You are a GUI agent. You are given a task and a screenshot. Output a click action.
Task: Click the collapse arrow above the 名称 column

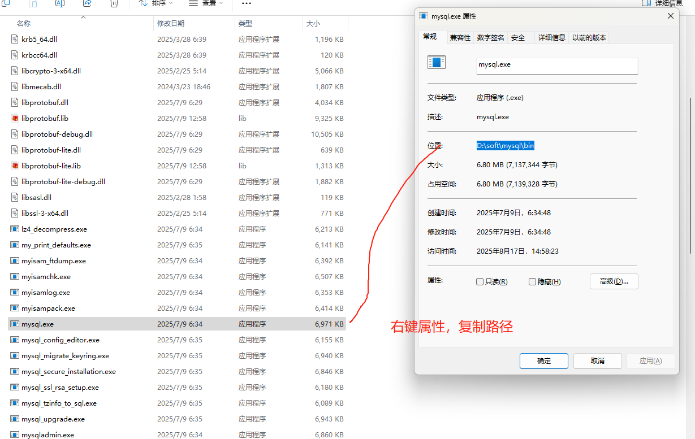[83, 18]
